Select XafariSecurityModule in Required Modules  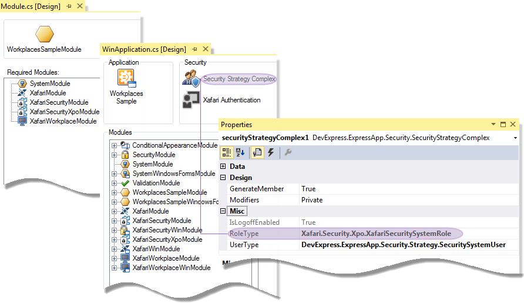59,102
